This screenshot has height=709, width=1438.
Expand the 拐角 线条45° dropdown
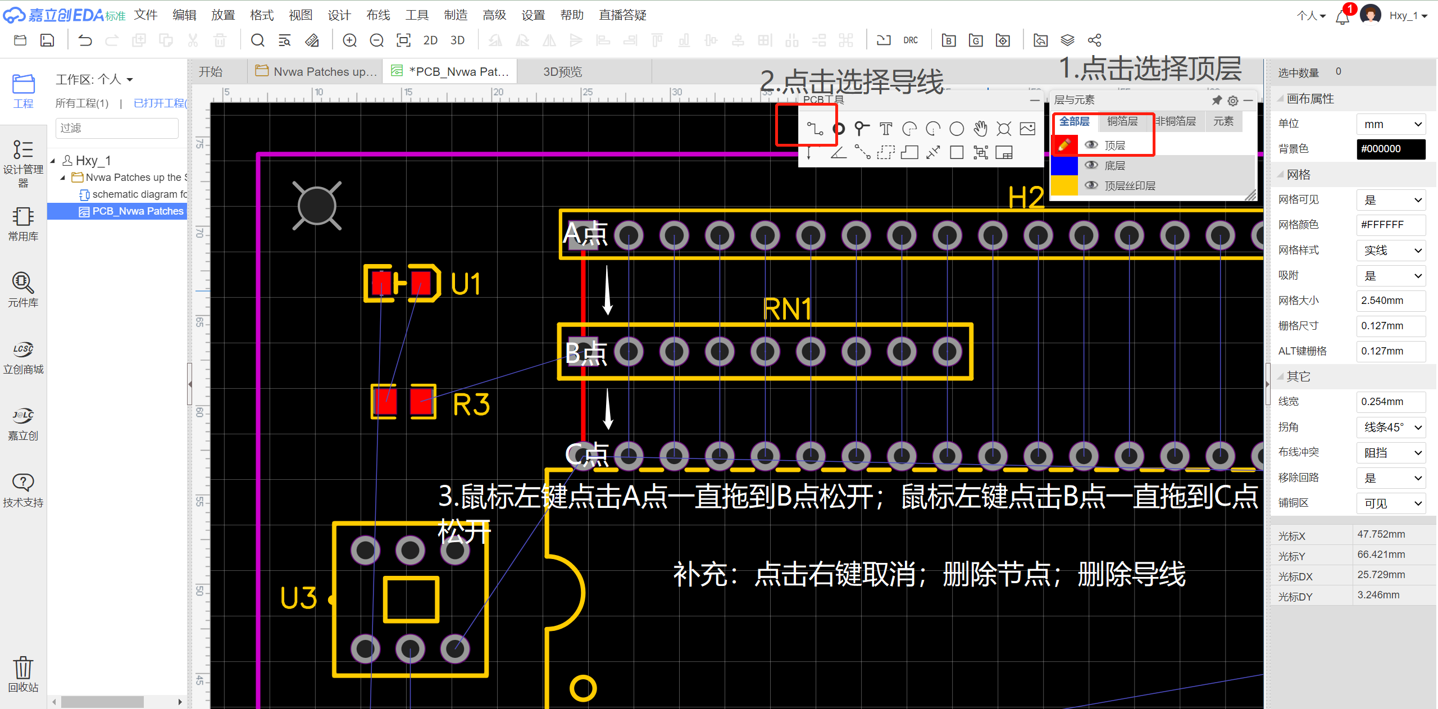click(1391, 428)
